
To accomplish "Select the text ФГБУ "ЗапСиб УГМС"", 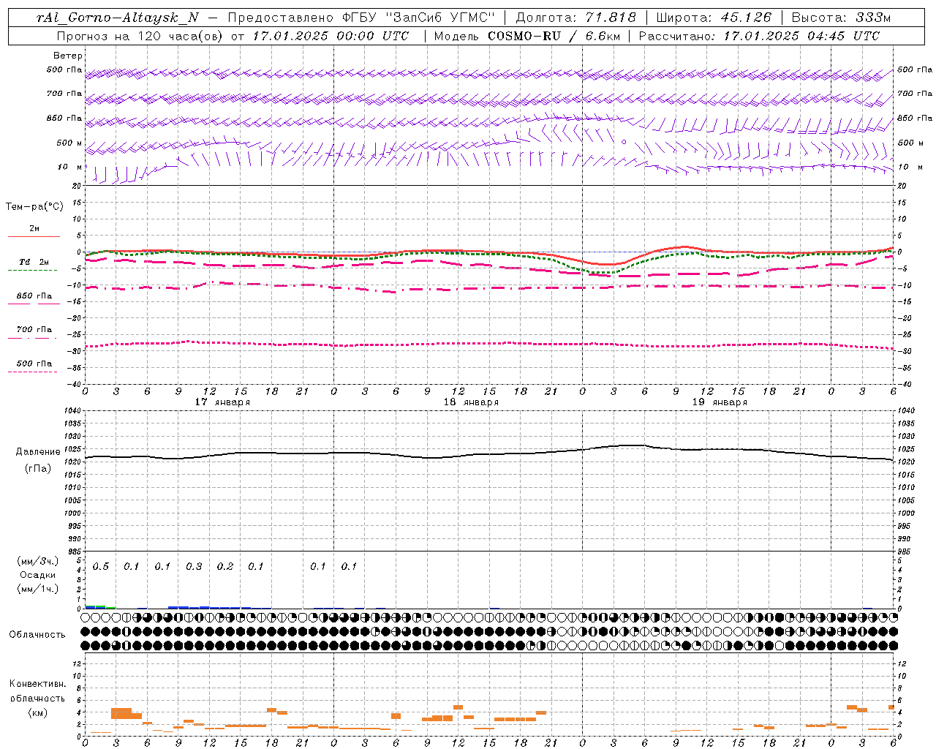I will click(419, 18).
